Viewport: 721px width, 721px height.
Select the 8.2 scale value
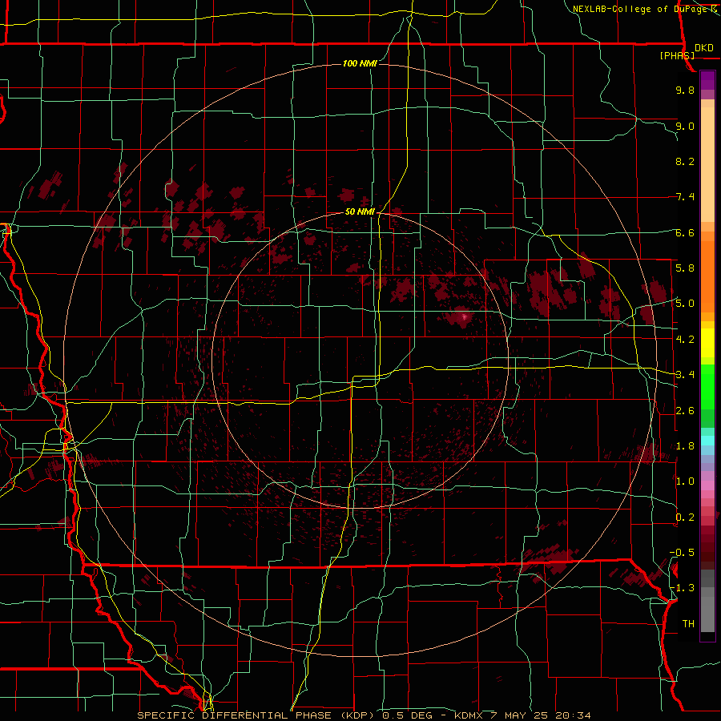685,161
